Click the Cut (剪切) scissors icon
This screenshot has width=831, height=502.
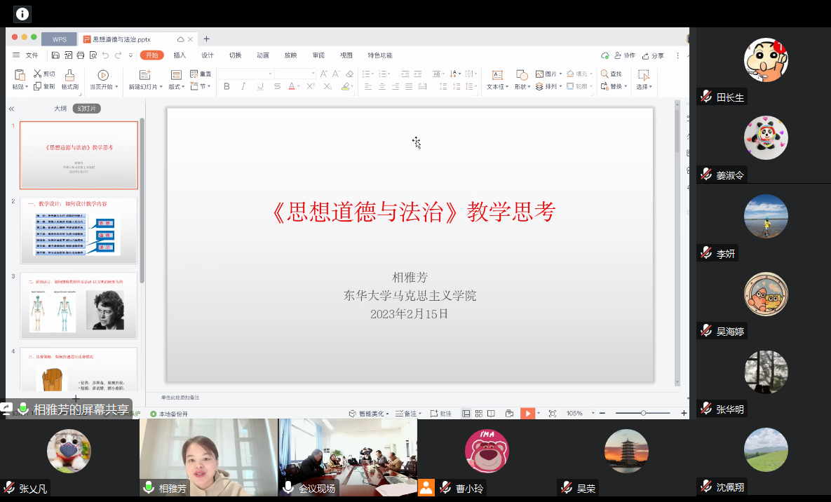pyautogui.click(x=38, y=74)
